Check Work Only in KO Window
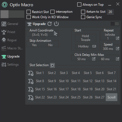This screenshot has width=122, height=122. tap(28, 17)
